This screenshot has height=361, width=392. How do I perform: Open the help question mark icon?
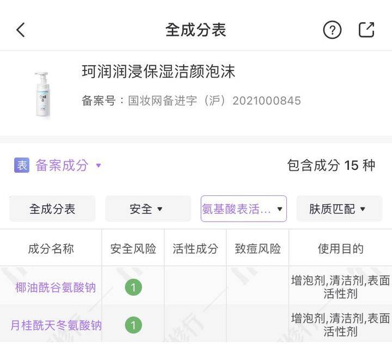point(332,30)
